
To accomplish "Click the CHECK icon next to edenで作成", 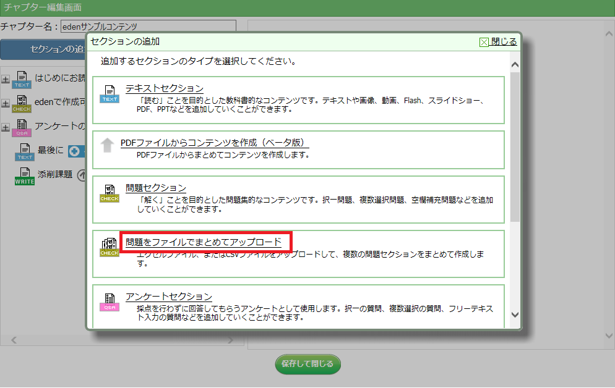I will (x=22, y=104).
